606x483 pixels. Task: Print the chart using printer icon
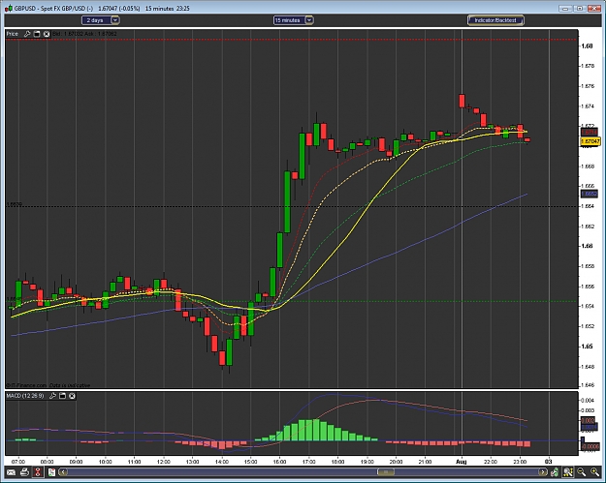(x=24, y=471)
